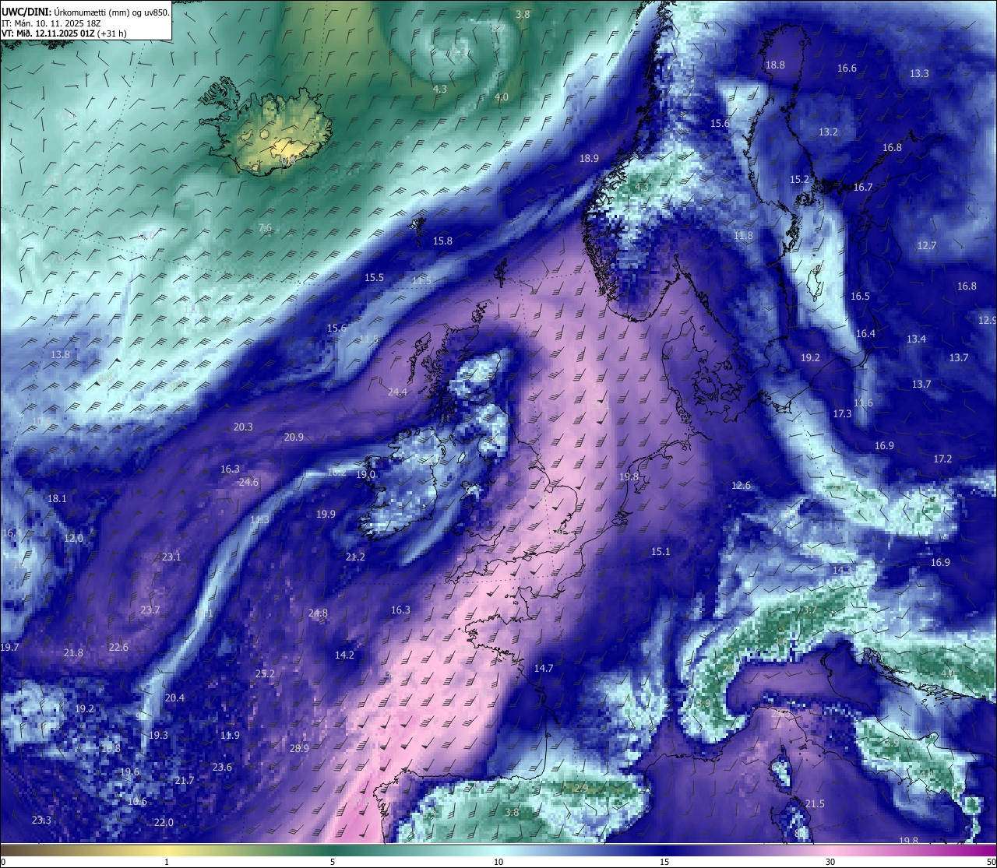Click the yellow region of the color scale near 1

pyautogui.click(x=166, y=850)
